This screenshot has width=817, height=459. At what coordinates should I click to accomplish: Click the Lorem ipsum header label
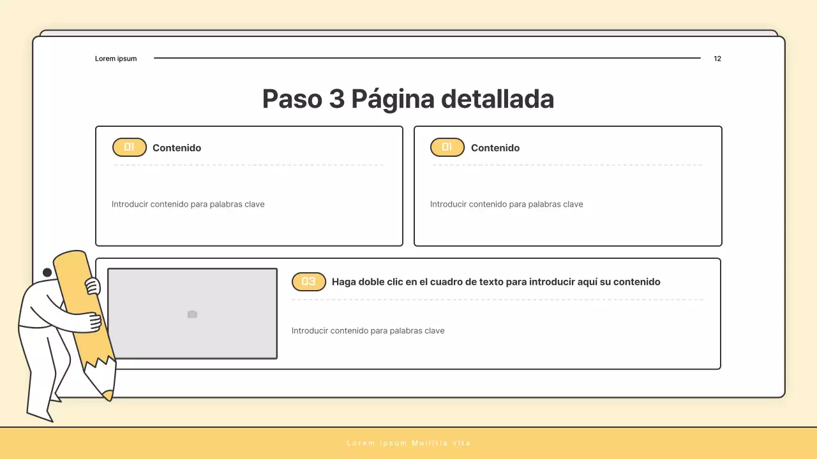[x=116, y=58]
